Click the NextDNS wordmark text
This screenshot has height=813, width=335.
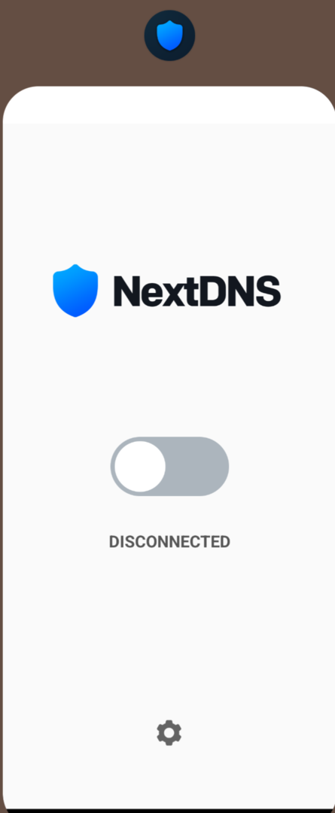click(197, 291)
